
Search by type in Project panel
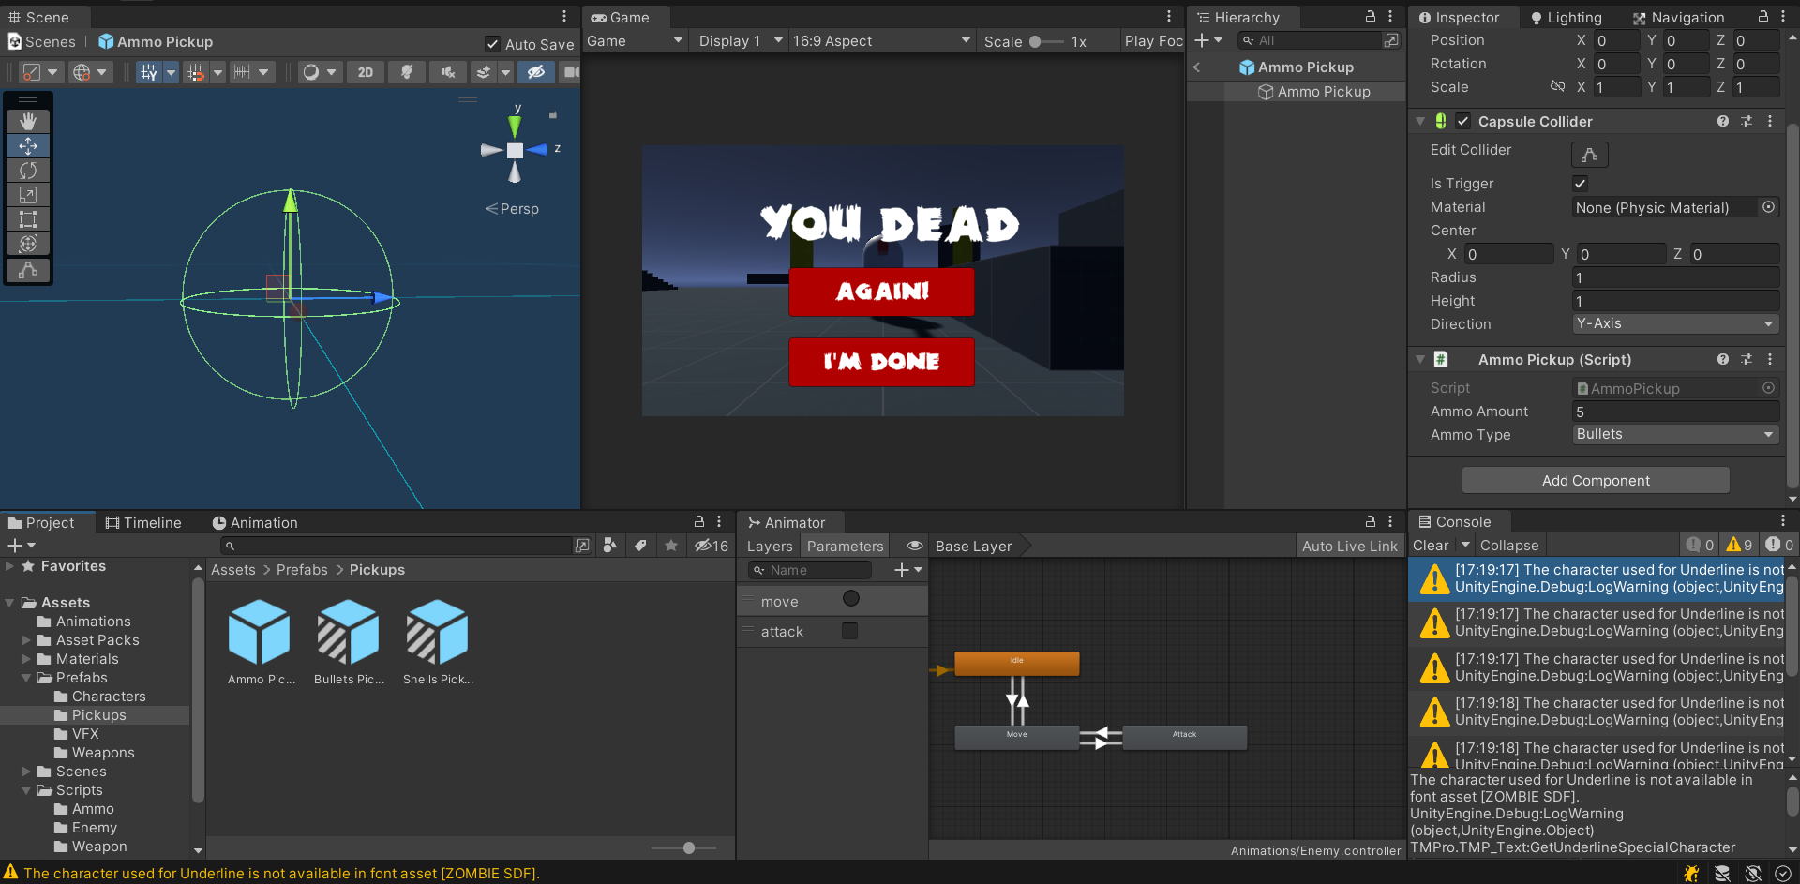(610, 546)
